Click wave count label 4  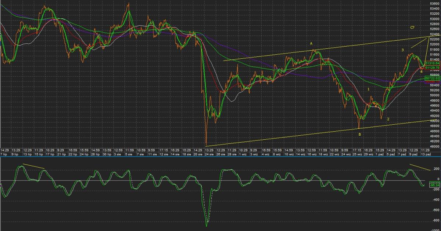click(421, 71)
